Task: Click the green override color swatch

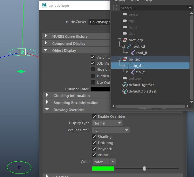Action: [103, 168]
